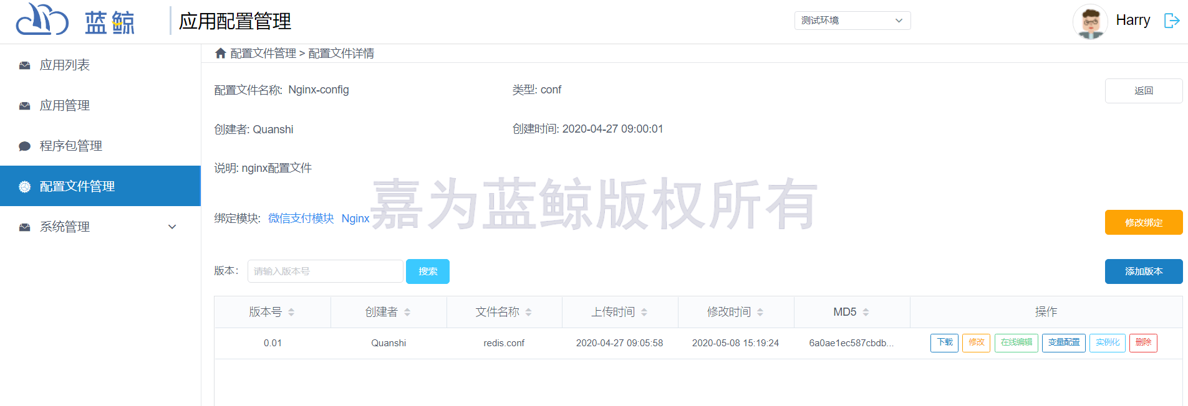Open the 微信支付模块 bound module link
Viewport: 1188px width, 406px height.
pos(301,219)
